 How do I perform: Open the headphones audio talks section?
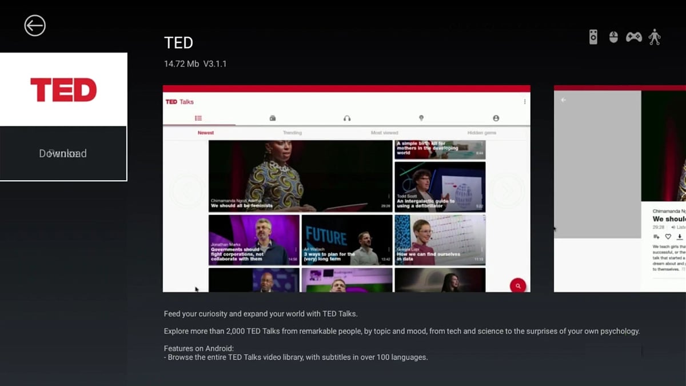[x=347, y=118]
